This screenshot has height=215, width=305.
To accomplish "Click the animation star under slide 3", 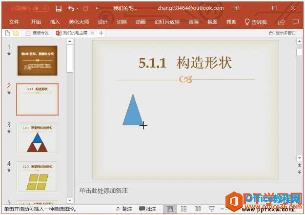I will (x=9, y=131).
